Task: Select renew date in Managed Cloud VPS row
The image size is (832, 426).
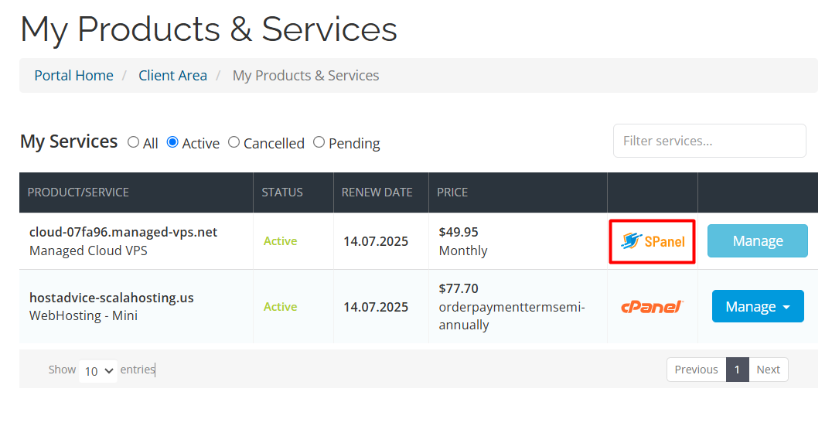Action: click(376, 241)
